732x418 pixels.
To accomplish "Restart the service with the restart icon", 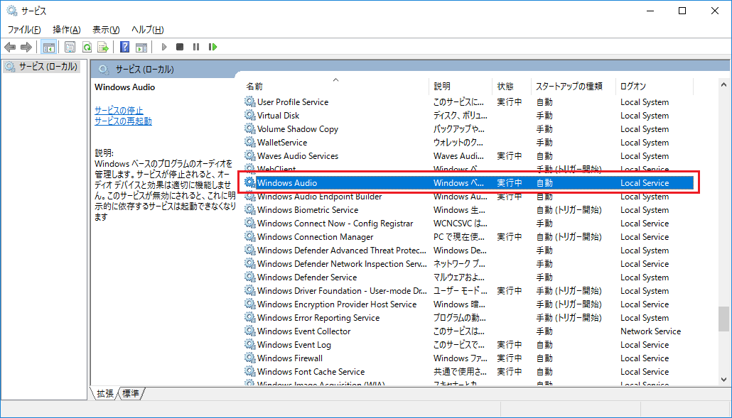I will [x=213, y=47].
